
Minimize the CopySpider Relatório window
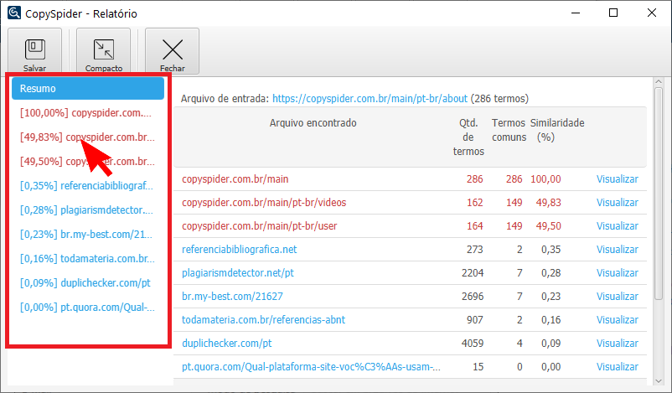(x=576, y=13)
